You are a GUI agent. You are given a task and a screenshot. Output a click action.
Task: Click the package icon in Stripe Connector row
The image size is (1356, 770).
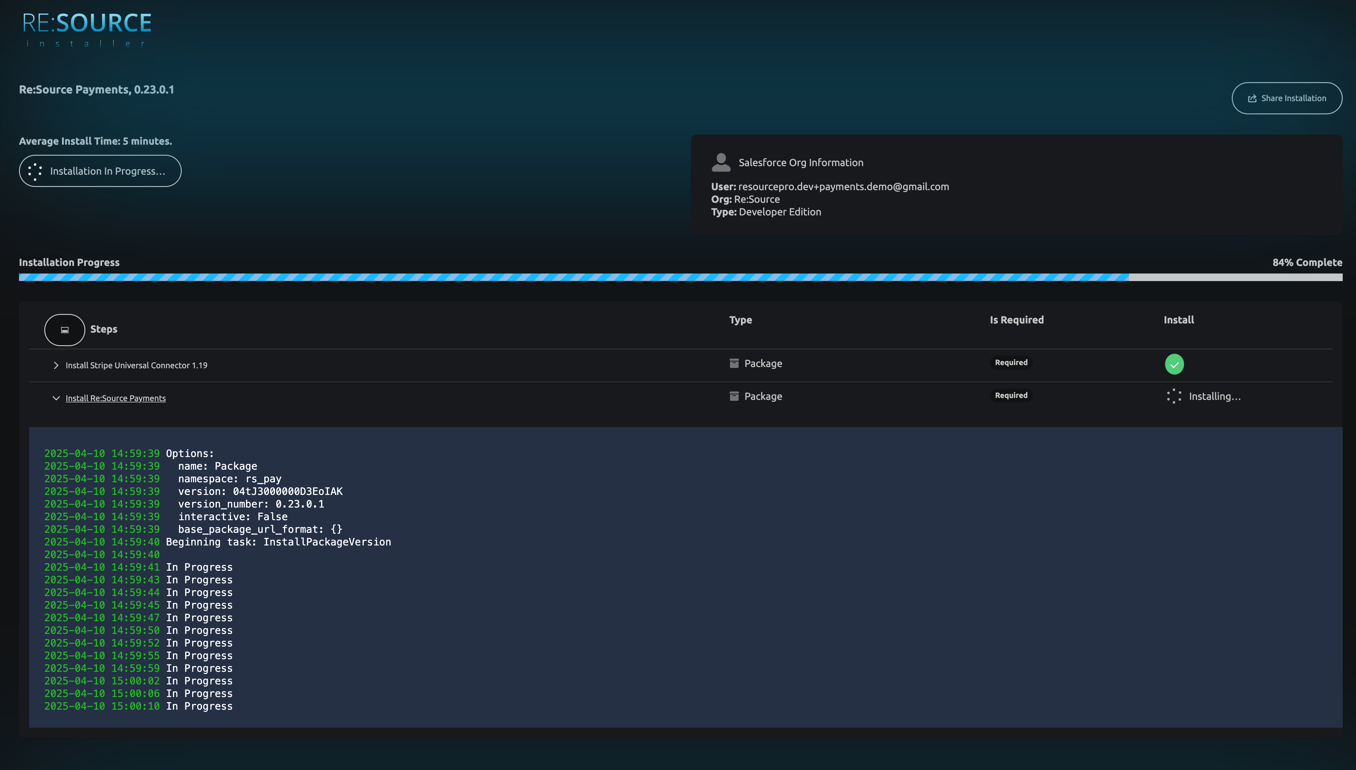point(734,363)
